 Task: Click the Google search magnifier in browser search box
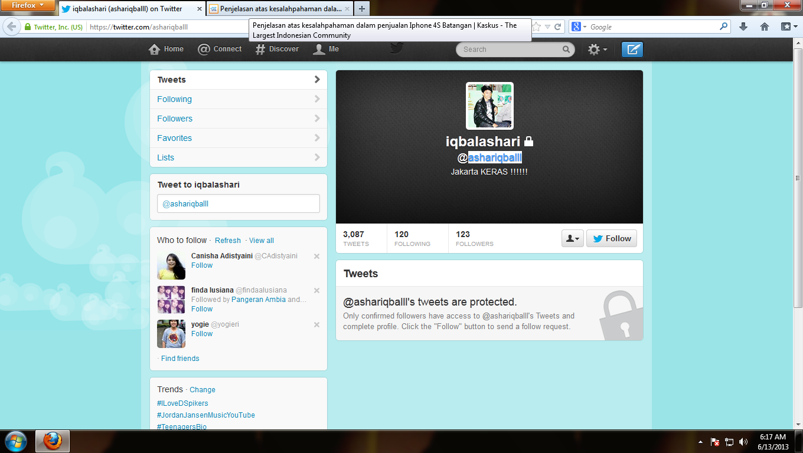click(724, 27)
